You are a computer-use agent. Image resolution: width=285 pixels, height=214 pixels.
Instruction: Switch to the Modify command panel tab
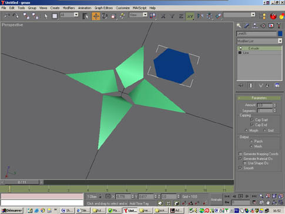[x=247, y=26]
